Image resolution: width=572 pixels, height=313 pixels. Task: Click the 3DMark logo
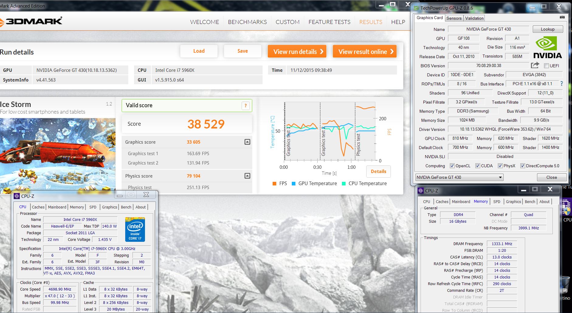(x=31, y=21)
